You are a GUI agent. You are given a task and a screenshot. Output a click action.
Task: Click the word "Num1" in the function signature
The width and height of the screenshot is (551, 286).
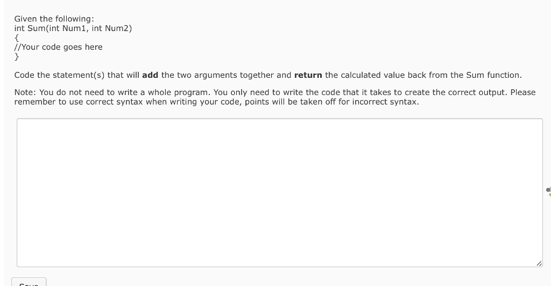[74, 28]
